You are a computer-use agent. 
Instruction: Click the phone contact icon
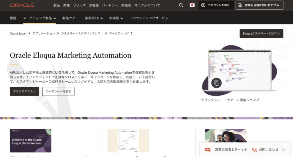[254, 150]
